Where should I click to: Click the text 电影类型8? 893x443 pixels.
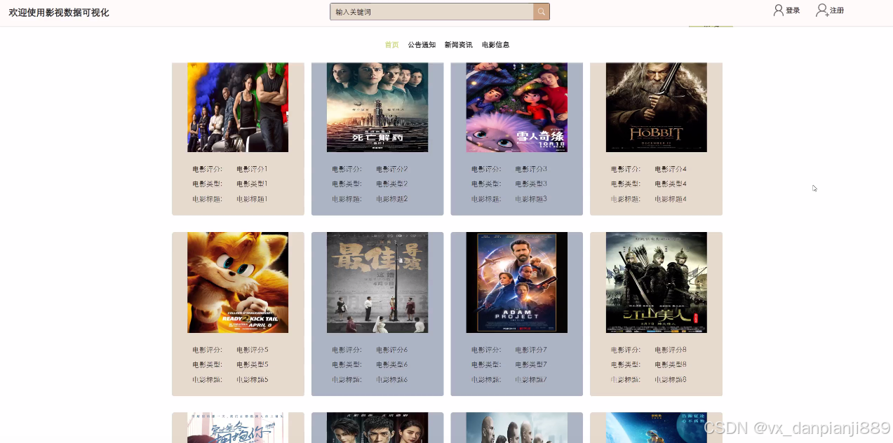[x=671, y=364]
